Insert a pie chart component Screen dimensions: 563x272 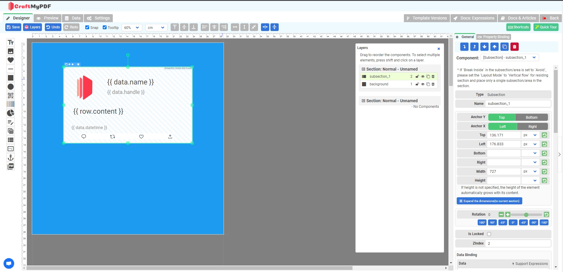tap(11, 113)
